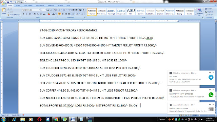The height and width of the screenshot is (122, 217).
Task: Click the Shrink Font icon
Action: [51, 10]
